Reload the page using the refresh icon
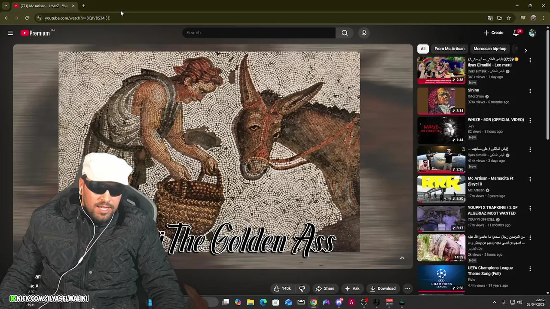The width and height of the screenshot is (550, 309). [x=27, y=18]
